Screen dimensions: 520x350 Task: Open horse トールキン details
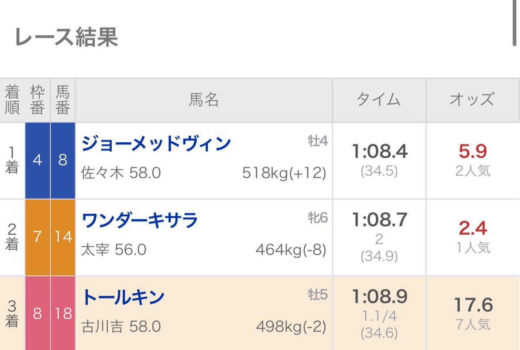coord(123,298)
